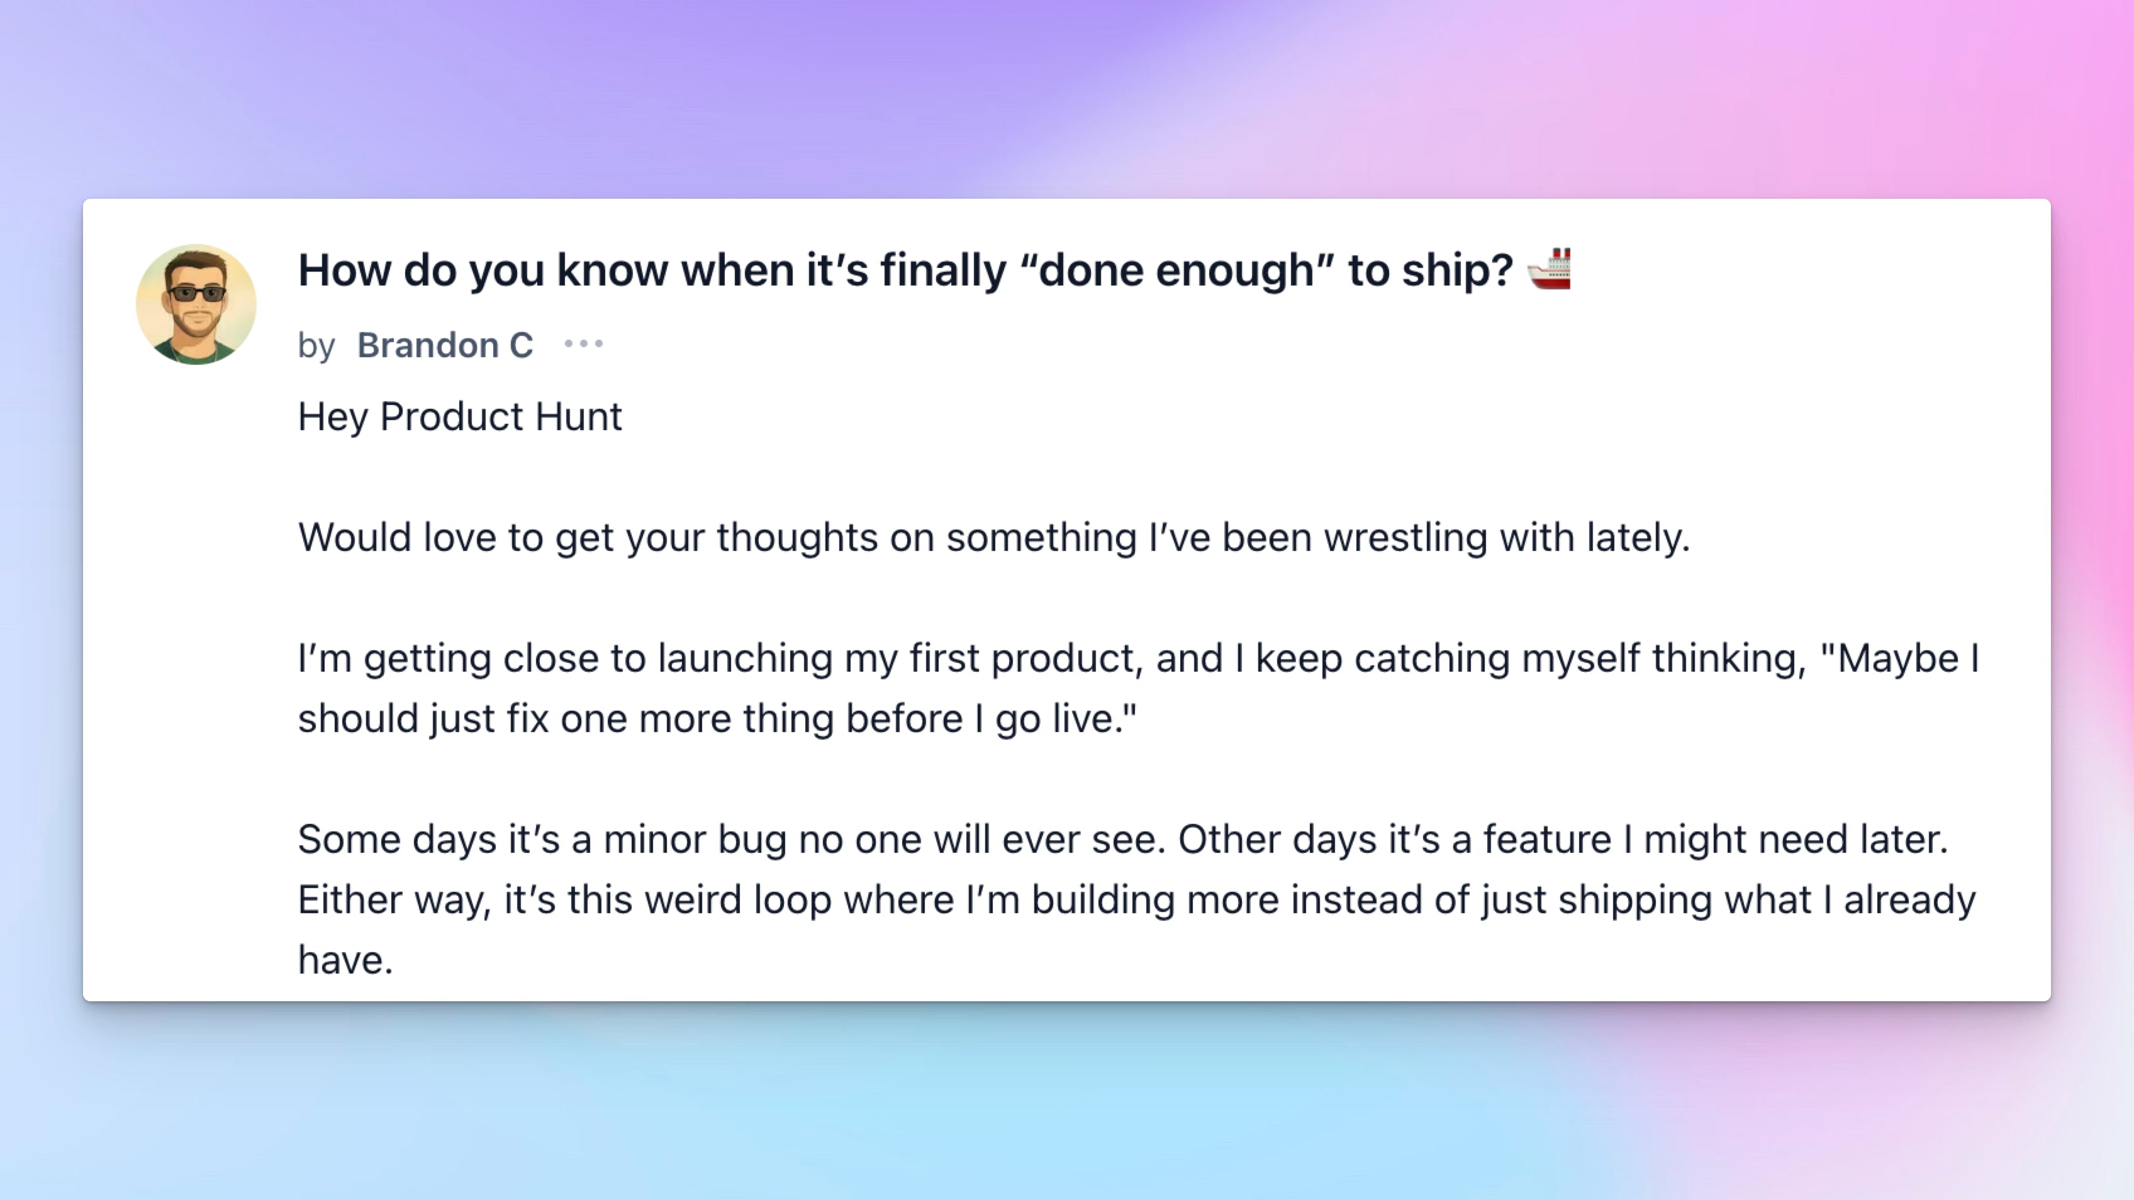Screen dimensions: 2134x1200
Task: Click the line starting "Either way"
Action: 1137,901
